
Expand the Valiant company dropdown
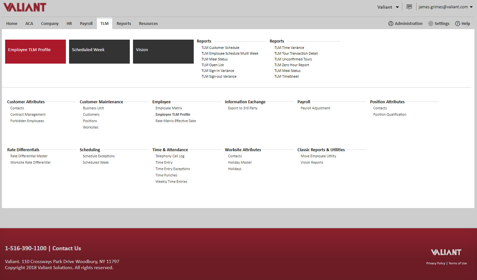tap(388, 7)
